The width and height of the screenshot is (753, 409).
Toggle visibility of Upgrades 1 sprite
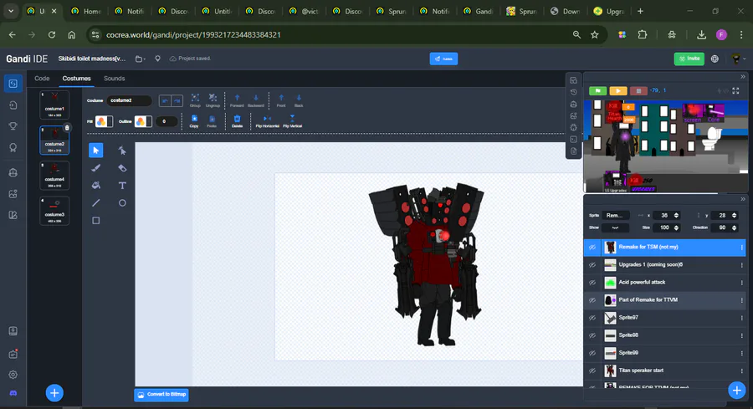(592, 265)
